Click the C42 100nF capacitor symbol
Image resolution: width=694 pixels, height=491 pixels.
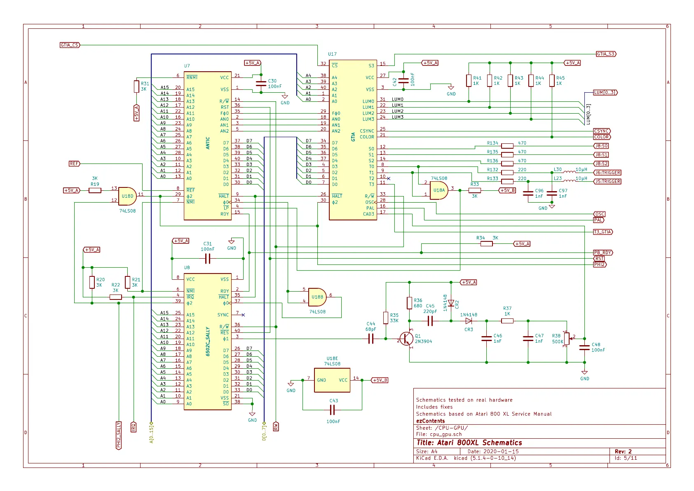point(403,81)
